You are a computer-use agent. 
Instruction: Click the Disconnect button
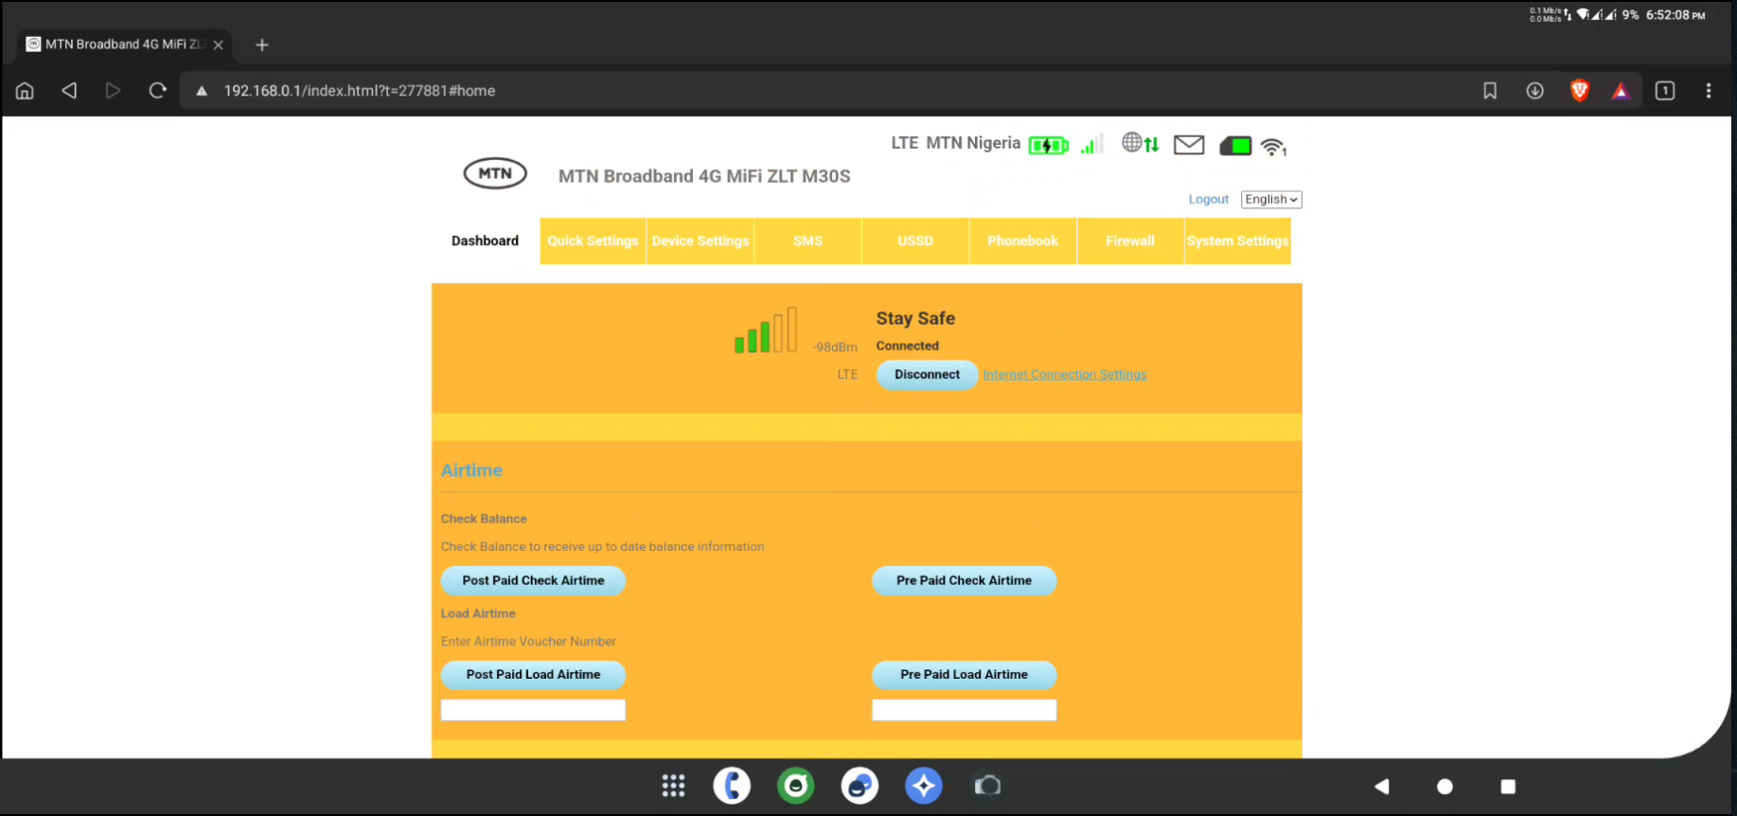[927, 375]
